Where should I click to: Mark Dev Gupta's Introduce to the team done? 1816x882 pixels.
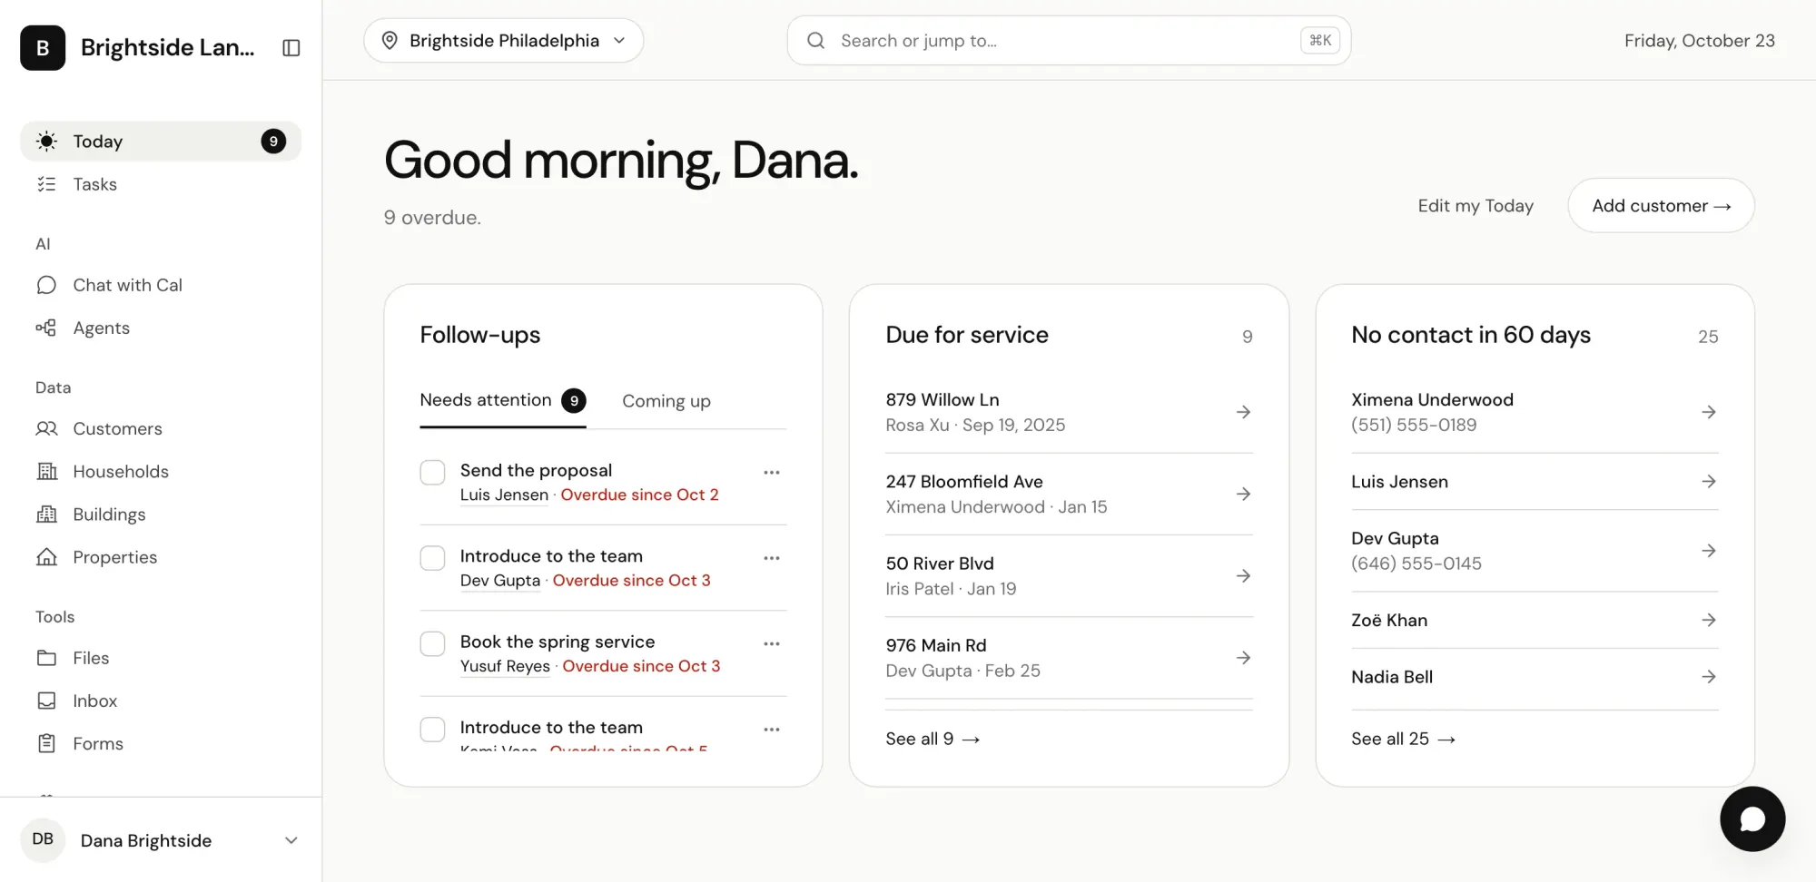click(x=432, y=558)
